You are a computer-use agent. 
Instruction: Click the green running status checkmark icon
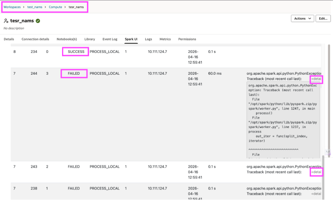click(x=38, y=21)
